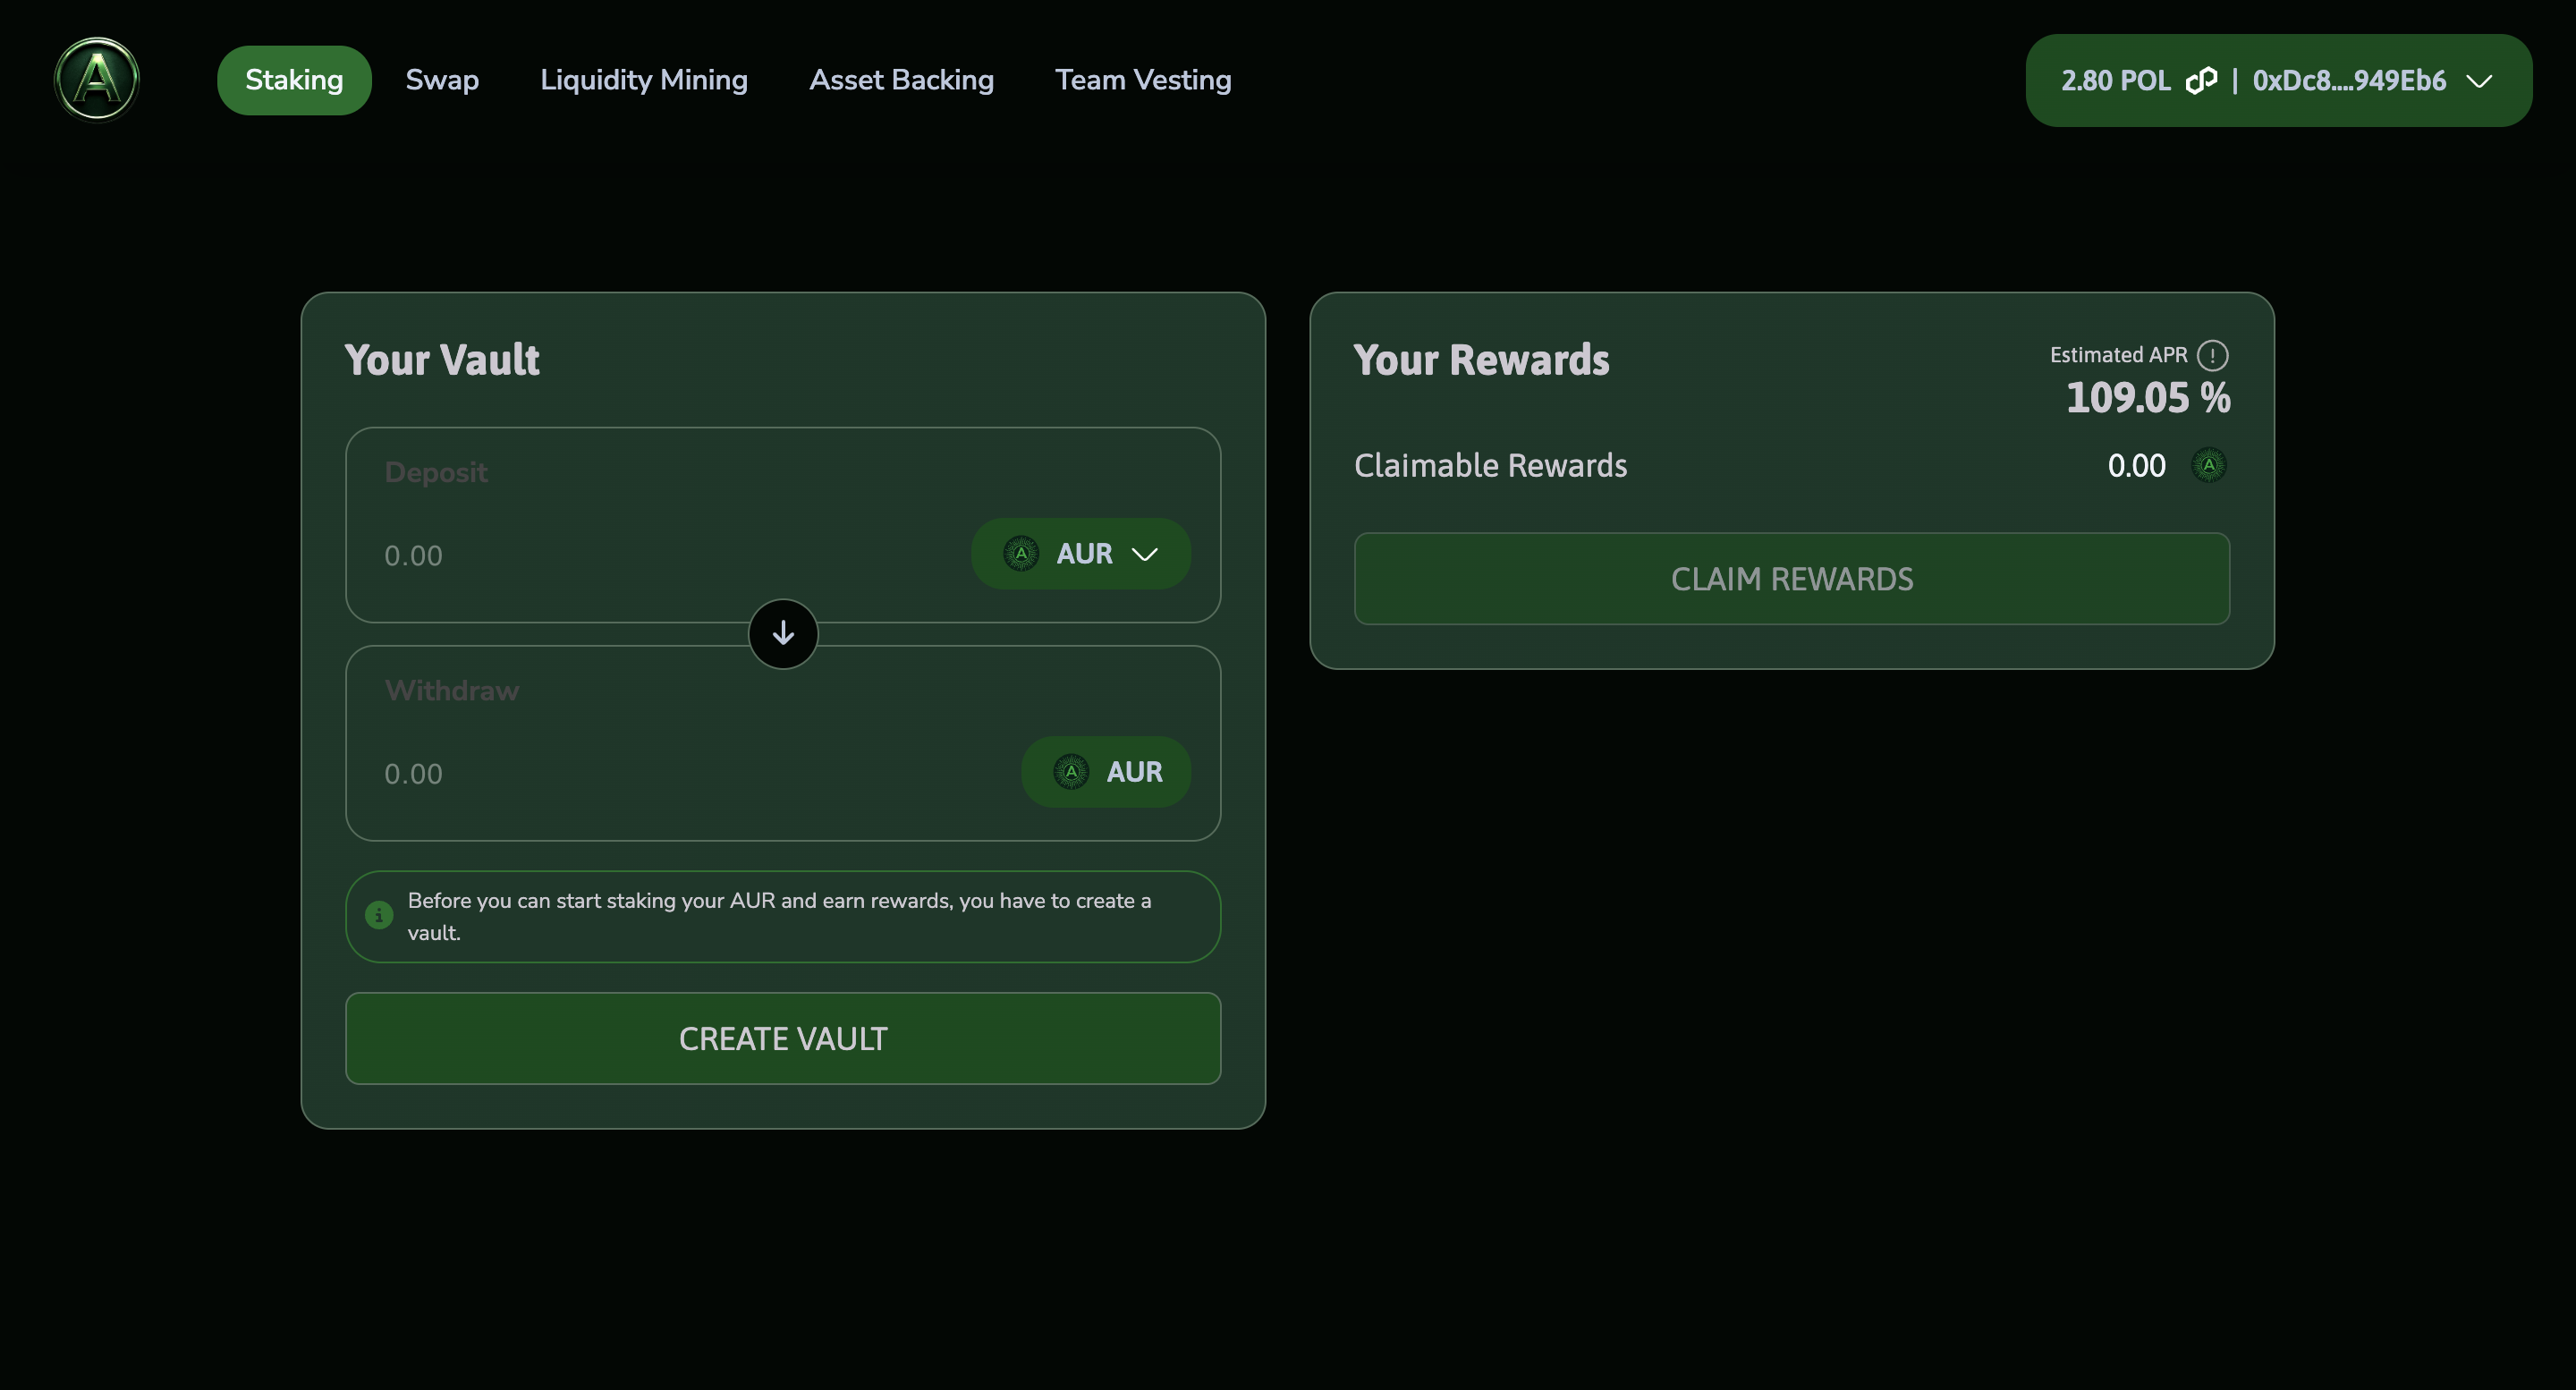Click the Aurus logo in the header
The height and width of the screenshot is (1390, 2576).
tap(96, 79)
